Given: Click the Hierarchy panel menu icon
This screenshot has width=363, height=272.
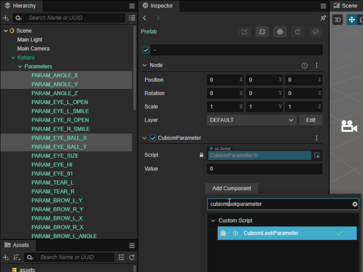Looking at the screenshot, I should coord(132,6).
